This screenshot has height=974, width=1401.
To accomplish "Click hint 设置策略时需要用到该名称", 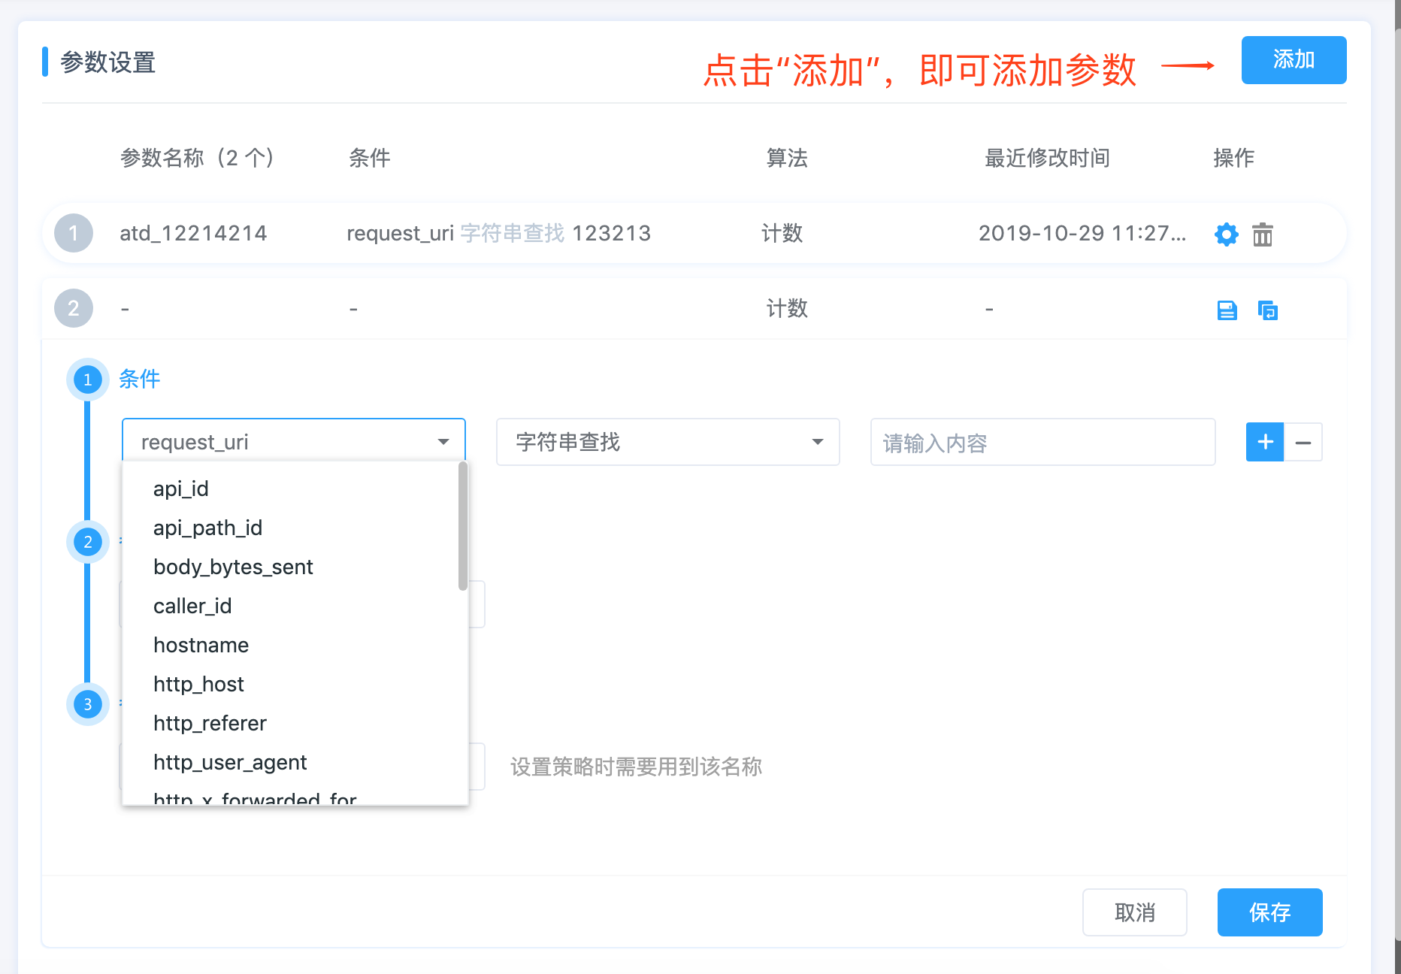I will point(636,767).
